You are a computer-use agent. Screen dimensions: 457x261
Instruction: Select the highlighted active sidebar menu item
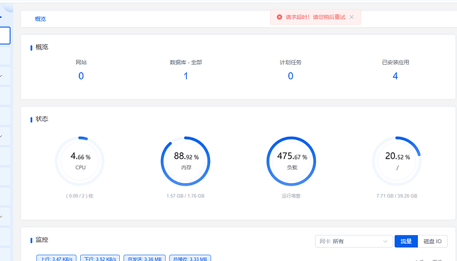coord(5,36)
